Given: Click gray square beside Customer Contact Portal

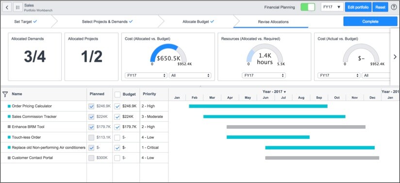Looking at the screenshot, I should [9, 158].
